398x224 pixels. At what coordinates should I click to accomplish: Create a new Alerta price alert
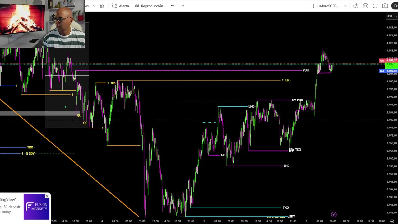point(120,6)
